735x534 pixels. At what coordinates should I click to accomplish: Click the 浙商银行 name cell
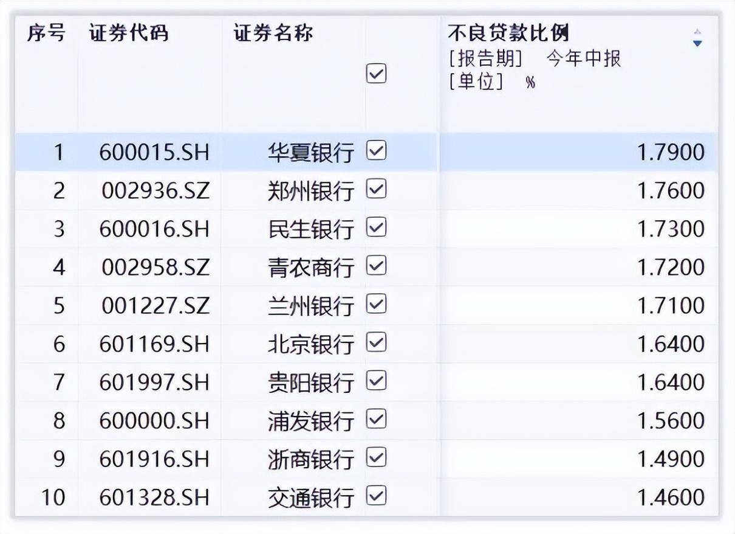pyautogui.click(x=311, y=459)
